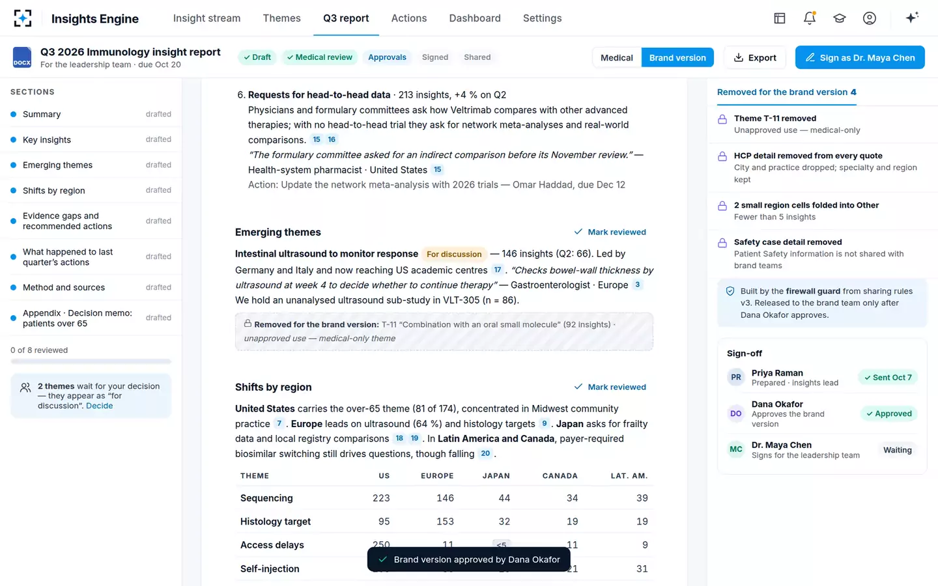The image size is (938, 586).
Task: Open the Insight stream tab
Action: coord(206,18)
